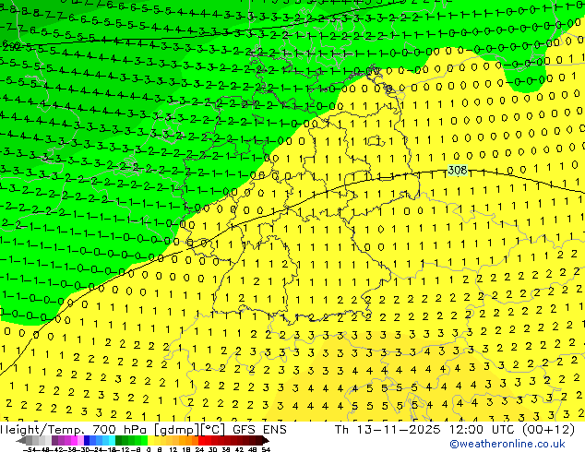
Task: Click the '54' legend scale maximum value
Action: pyautogui.click(x=266, y=449)
